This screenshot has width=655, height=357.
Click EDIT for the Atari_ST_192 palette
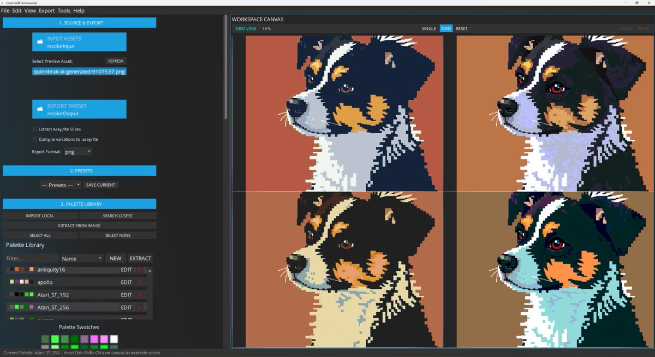(x=127, y=295)
